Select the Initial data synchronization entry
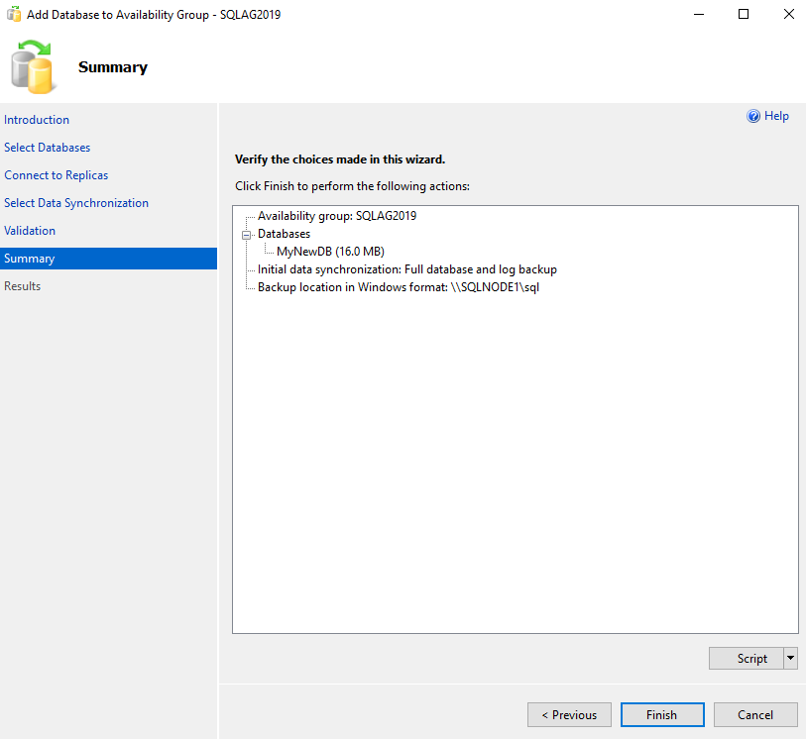Screen dimensions: 806x739 (x=406, y=269)
